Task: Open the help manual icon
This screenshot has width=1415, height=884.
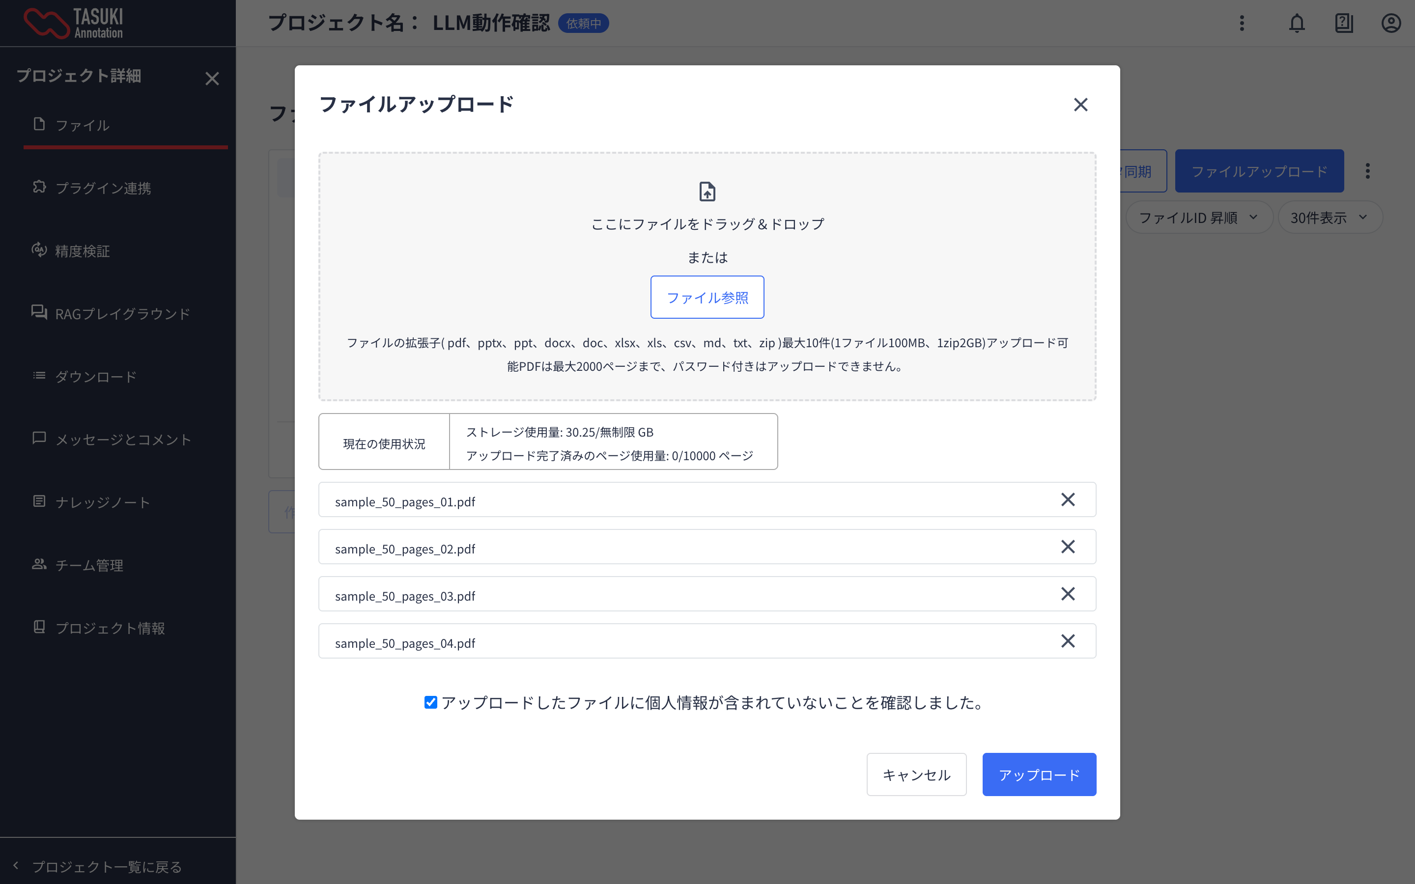Action: pyautogui.click(x=1344, y=24)
